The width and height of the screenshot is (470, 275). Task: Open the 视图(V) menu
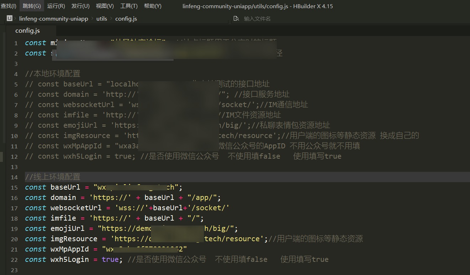[x=105, y=6]
